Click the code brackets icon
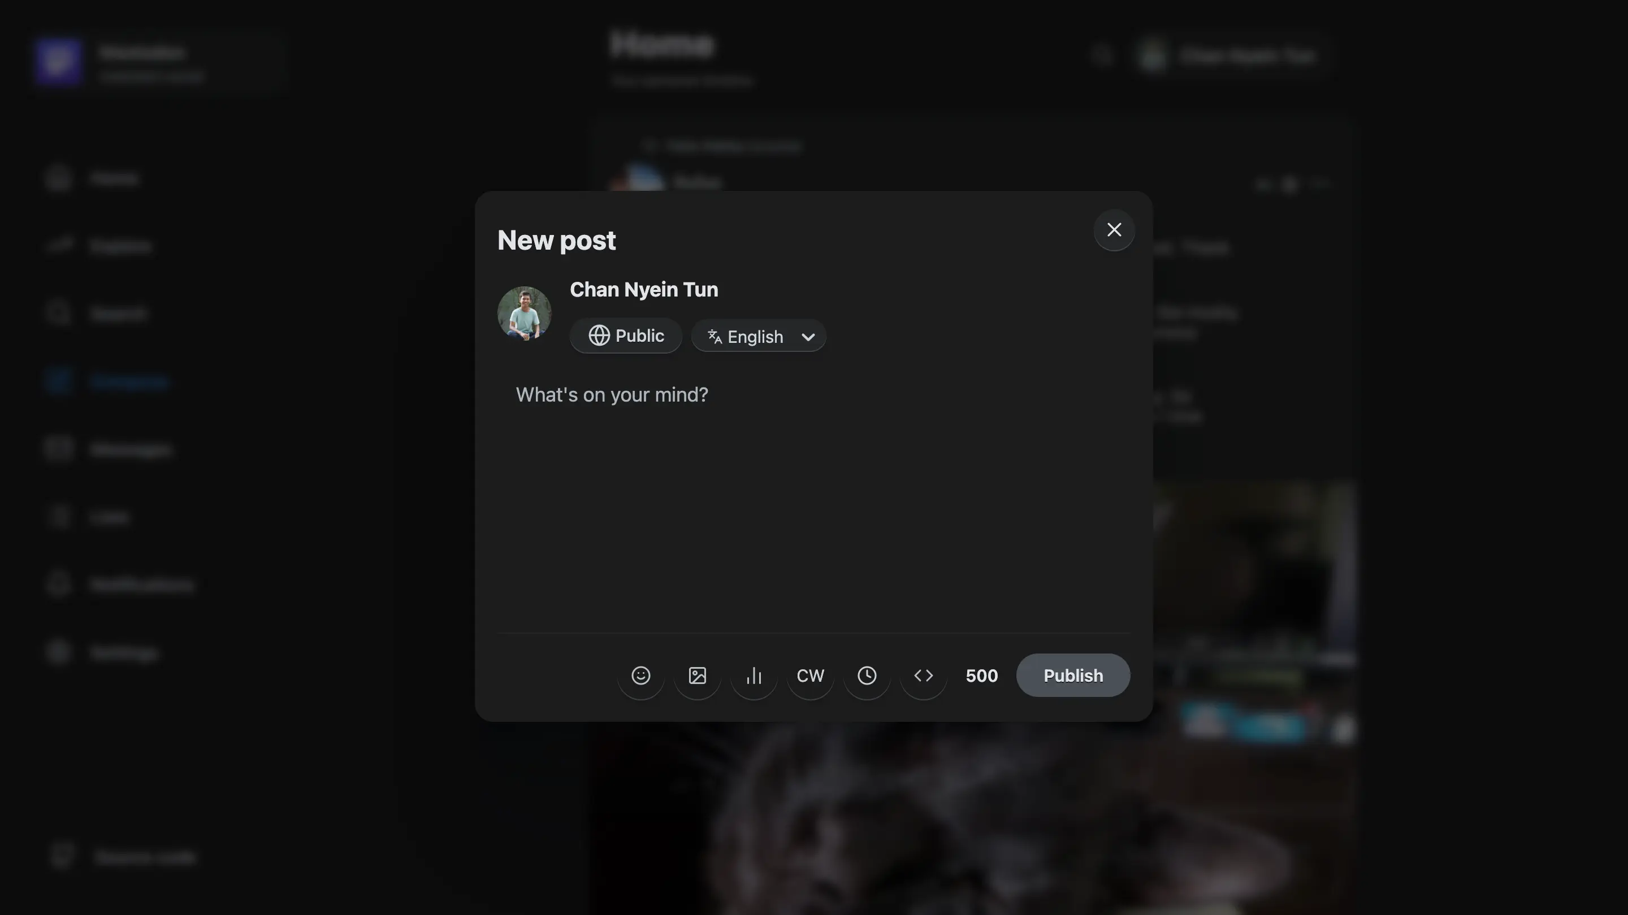 click(x=923, y=676)
